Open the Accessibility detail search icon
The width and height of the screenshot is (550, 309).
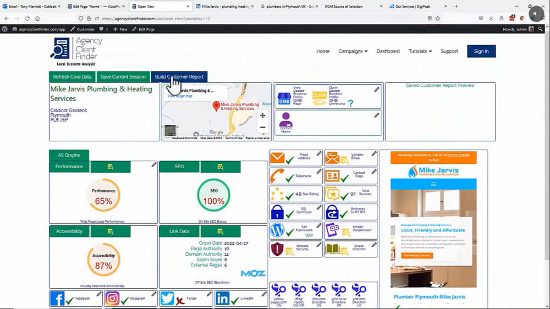110,231
